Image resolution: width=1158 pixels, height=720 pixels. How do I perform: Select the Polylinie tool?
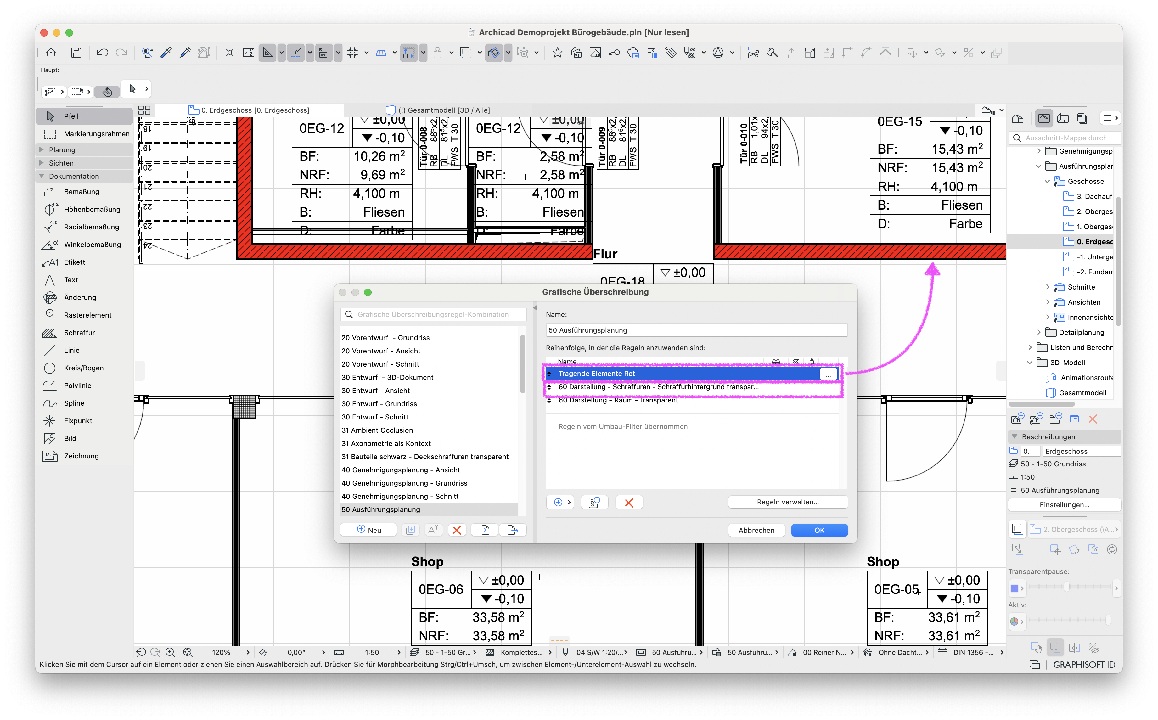[84, 385]
